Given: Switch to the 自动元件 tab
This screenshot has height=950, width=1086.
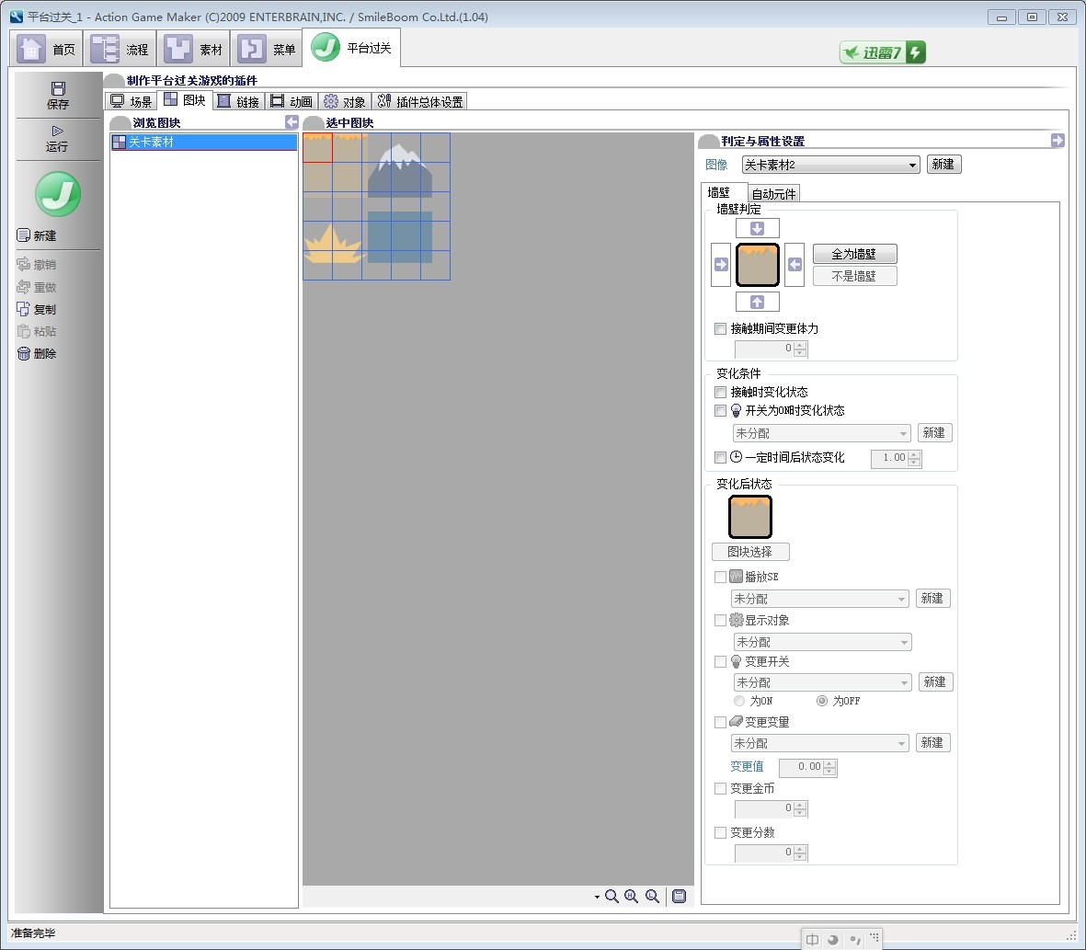Looking at the screenshot, I should [773, 194].
